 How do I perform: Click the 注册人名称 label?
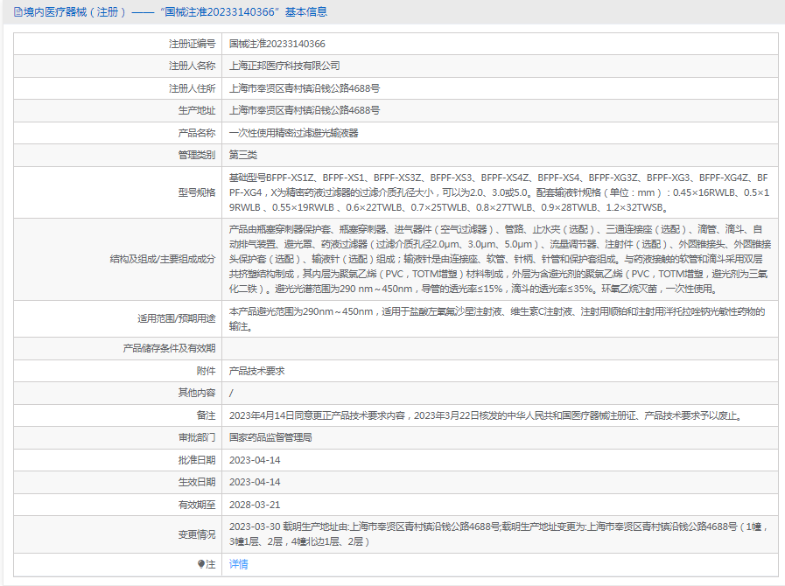coord(192,66)
